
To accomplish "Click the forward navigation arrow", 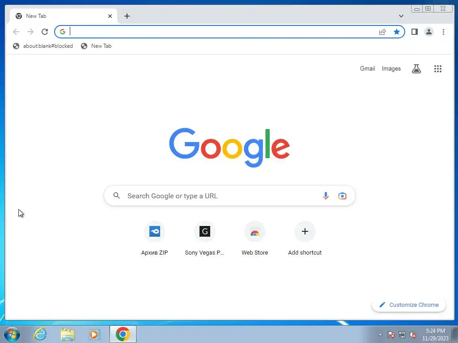I will pos(30,32).
